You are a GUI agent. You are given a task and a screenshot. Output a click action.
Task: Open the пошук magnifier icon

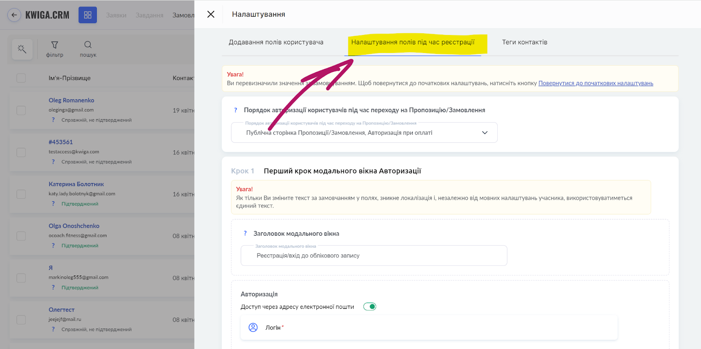[x=88, y=45]
